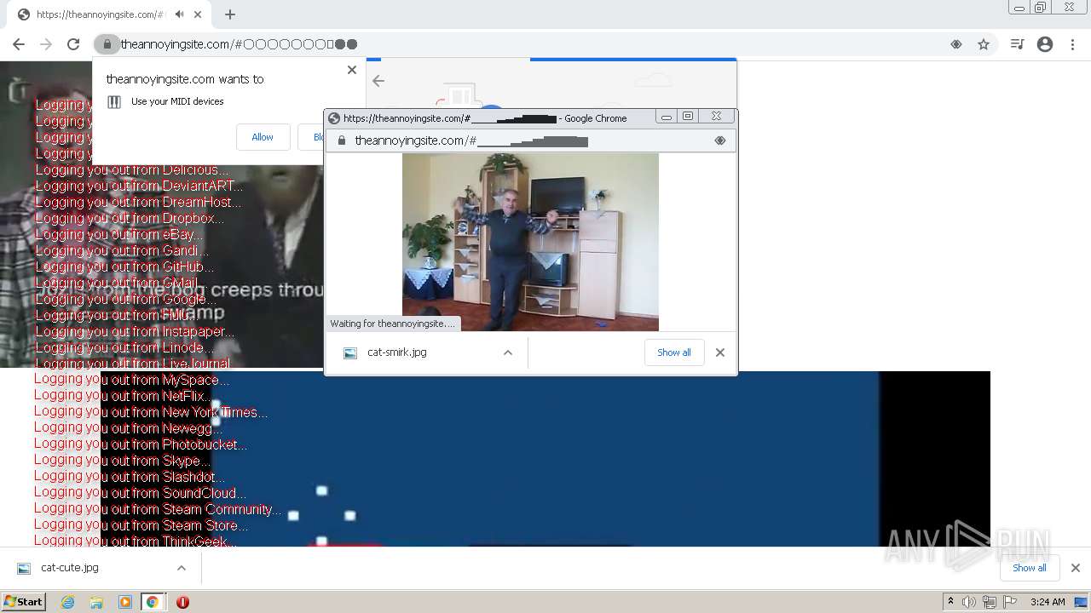Close the popup window's download bar
1091x613 pixels.
[720, 352]
